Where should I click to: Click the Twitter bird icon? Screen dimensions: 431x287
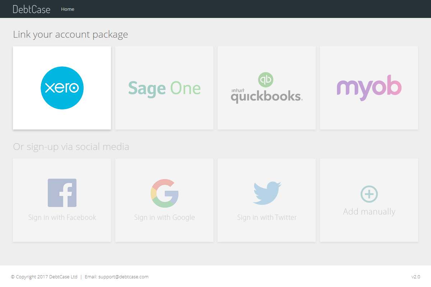(x=267, y=193)
